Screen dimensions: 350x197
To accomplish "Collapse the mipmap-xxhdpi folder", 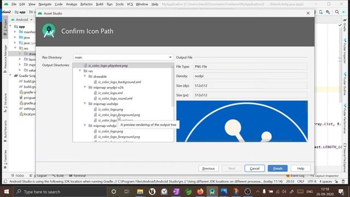I will (85, 126).
